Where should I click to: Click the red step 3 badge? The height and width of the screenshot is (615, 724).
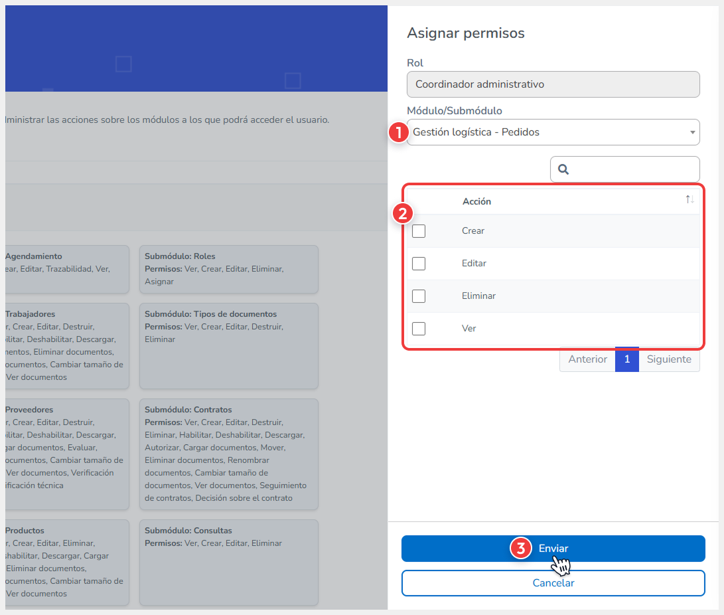point(521,549)
